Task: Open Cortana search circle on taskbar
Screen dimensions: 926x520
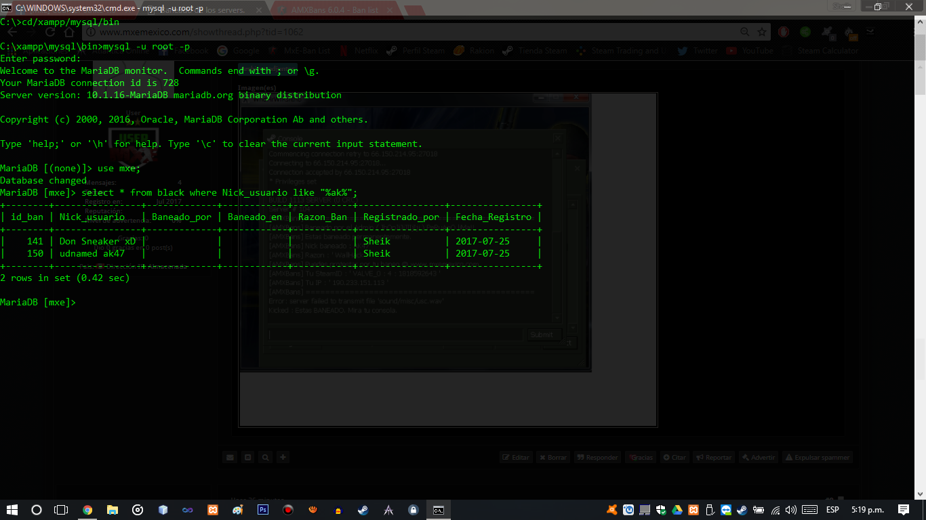Action: point(37,510)
